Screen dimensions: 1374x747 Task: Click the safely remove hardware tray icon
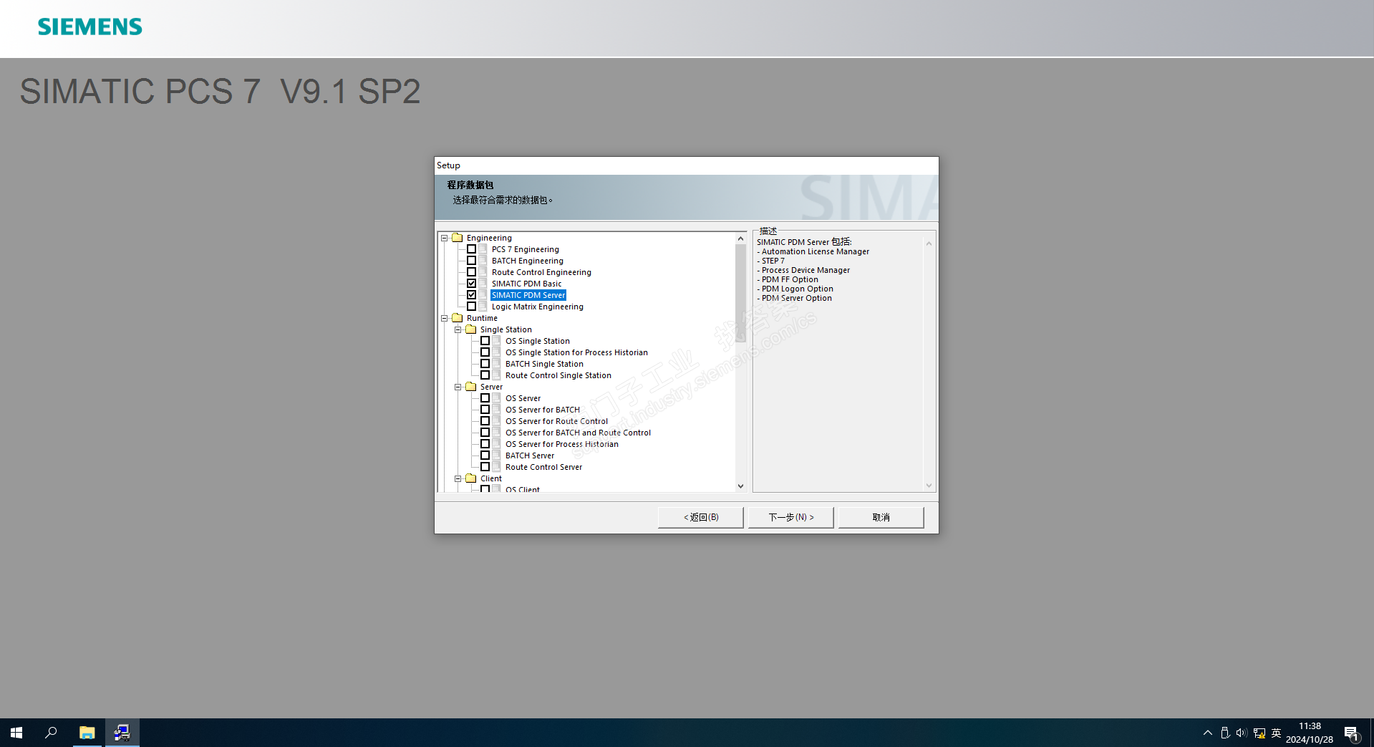pos(1225,733)
